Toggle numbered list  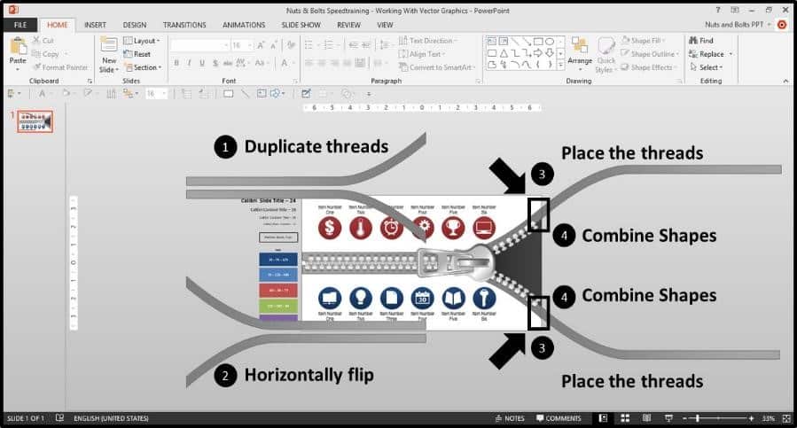coord(331,45)
